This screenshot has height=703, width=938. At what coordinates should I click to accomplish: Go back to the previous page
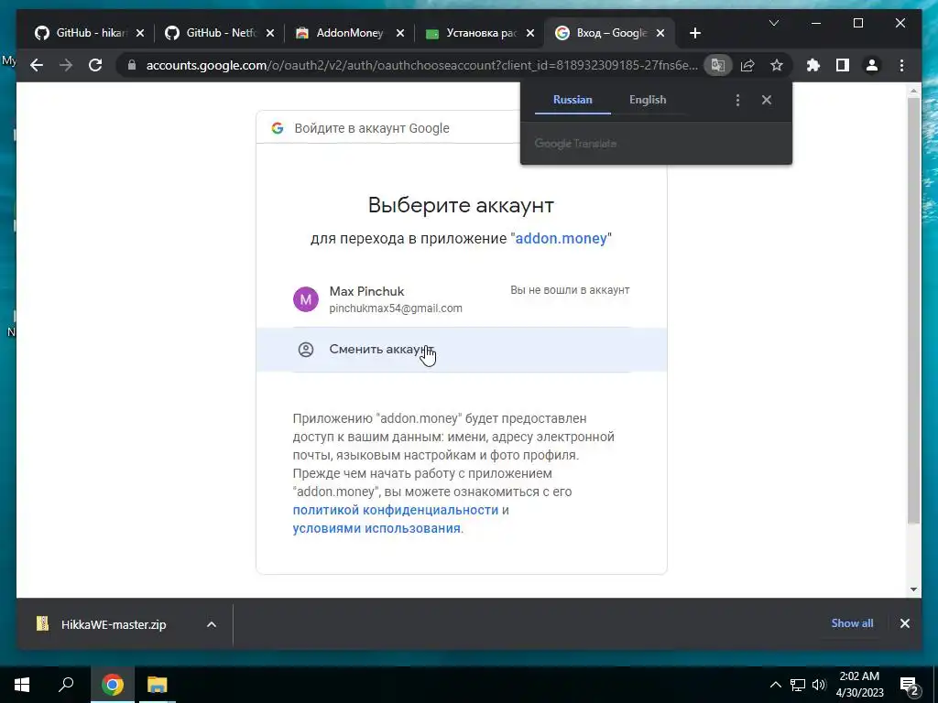tap(37, 65)
